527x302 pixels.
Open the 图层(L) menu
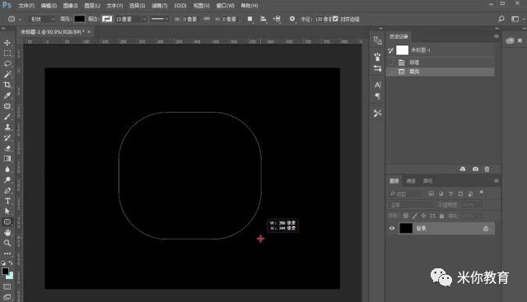(x=92, y=6)
